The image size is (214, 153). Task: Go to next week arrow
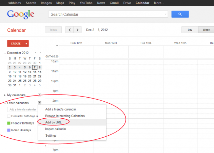pos(78,30)
